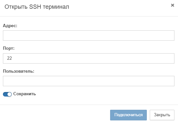178x123 pixels.
Task: Close the SSH terminal dialog with the X icon
Action: point(172,5)
